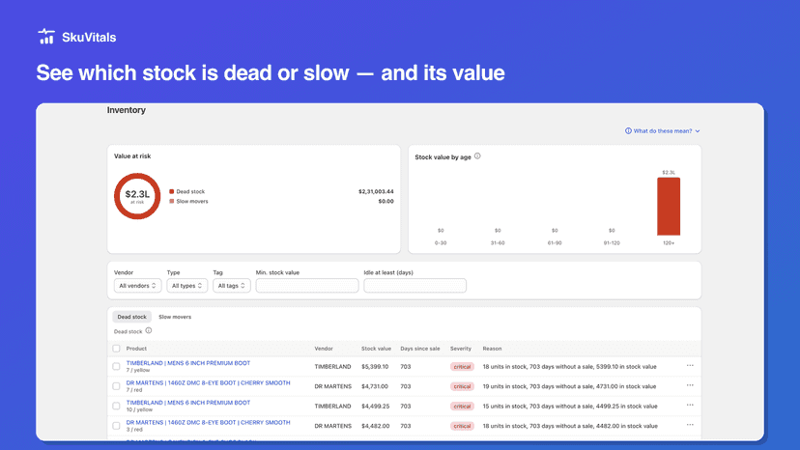Open more actions for $4,482.00 Dr Martens row

click(x=690, y=425)
